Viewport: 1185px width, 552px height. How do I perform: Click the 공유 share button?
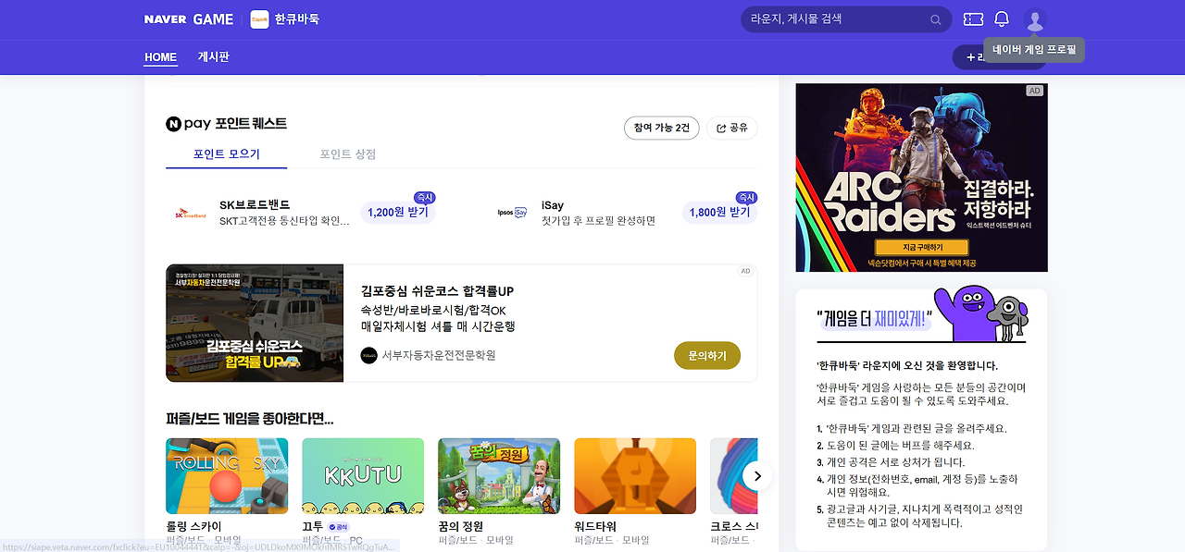click(x=731, y=129)
